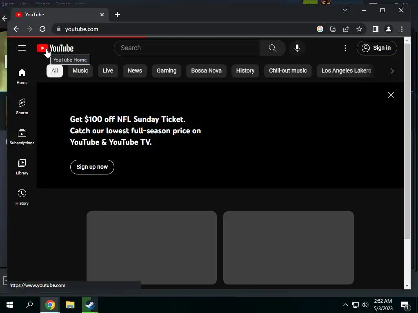Viewport: 418px width, 313px height.
Task: Show hidden system tray icons
Action: (345, 305)
